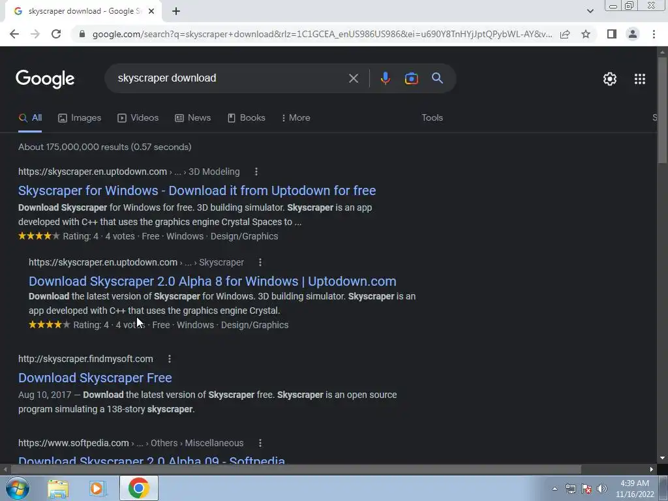Open the Google apps grid
This screenshot has width=668, height=501.
pos(639,79)
